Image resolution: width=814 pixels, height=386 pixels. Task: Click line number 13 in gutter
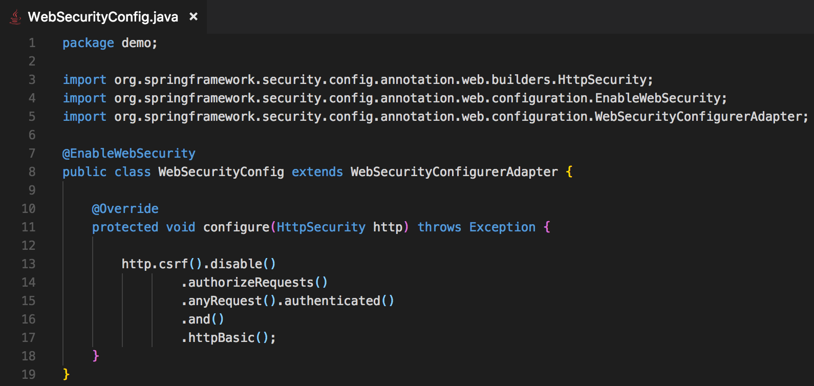[x=28, y=264]
